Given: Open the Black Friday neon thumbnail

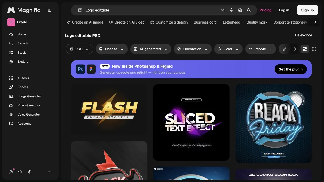Looking at the screenshot, I should coord(274,124).
